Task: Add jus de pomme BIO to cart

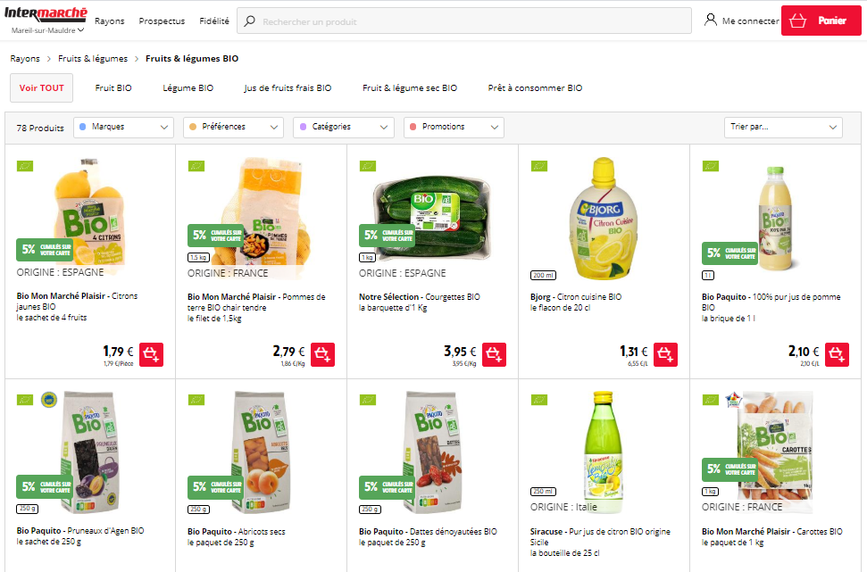Action: click(x=838, y=354)
